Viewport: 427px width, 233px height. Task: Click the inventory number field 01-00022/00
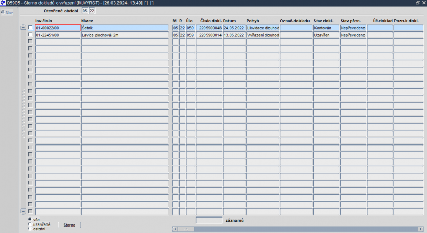pos(58,28)
